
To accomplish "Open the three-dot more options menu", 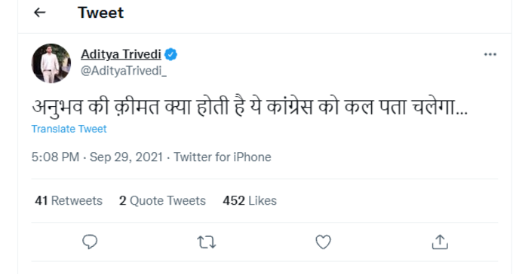I will point(490,54).
